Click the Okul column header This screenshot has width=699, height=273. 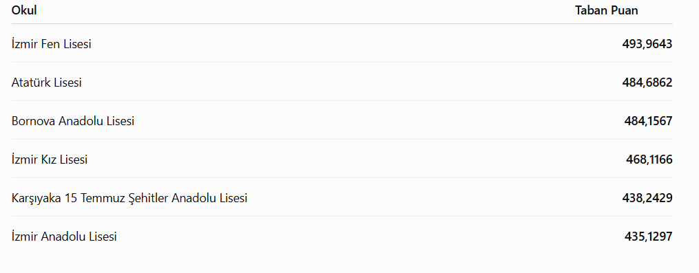pyautogui.click(x=24, y=10)
